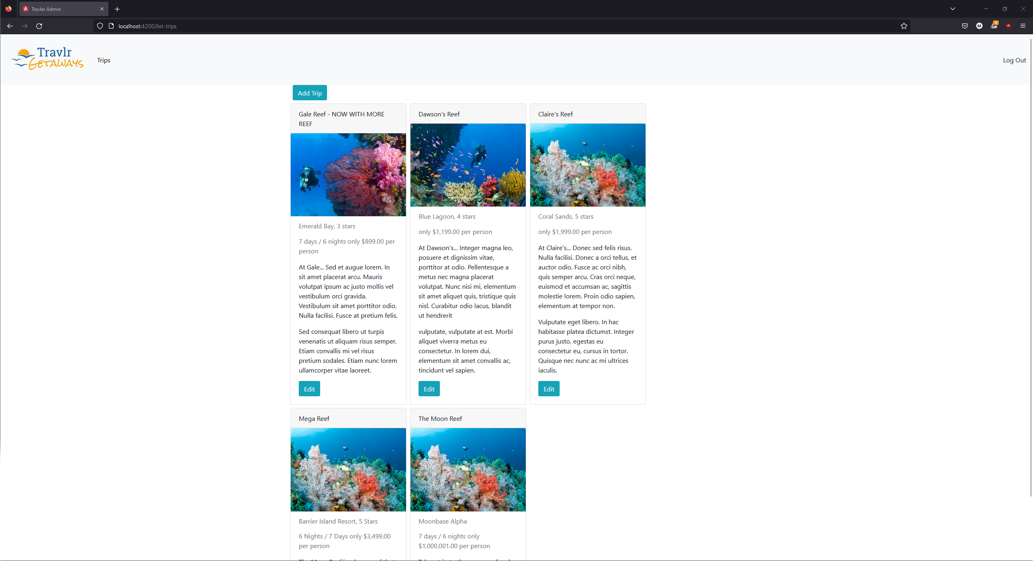
Task: Open the Firefox application menu
Action: [x=1023, y=26]
